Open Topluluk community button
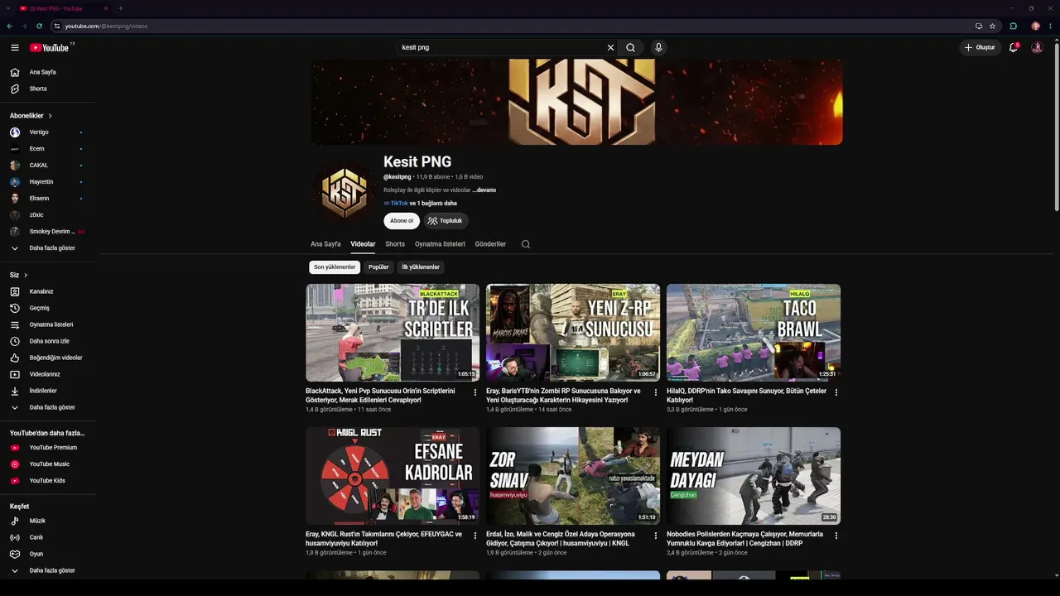1060x596 pixels. click(446, 221)
